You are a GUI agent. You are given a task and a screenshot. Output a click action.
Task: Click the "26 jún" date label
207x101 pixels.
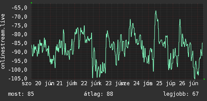coord(188,84)
